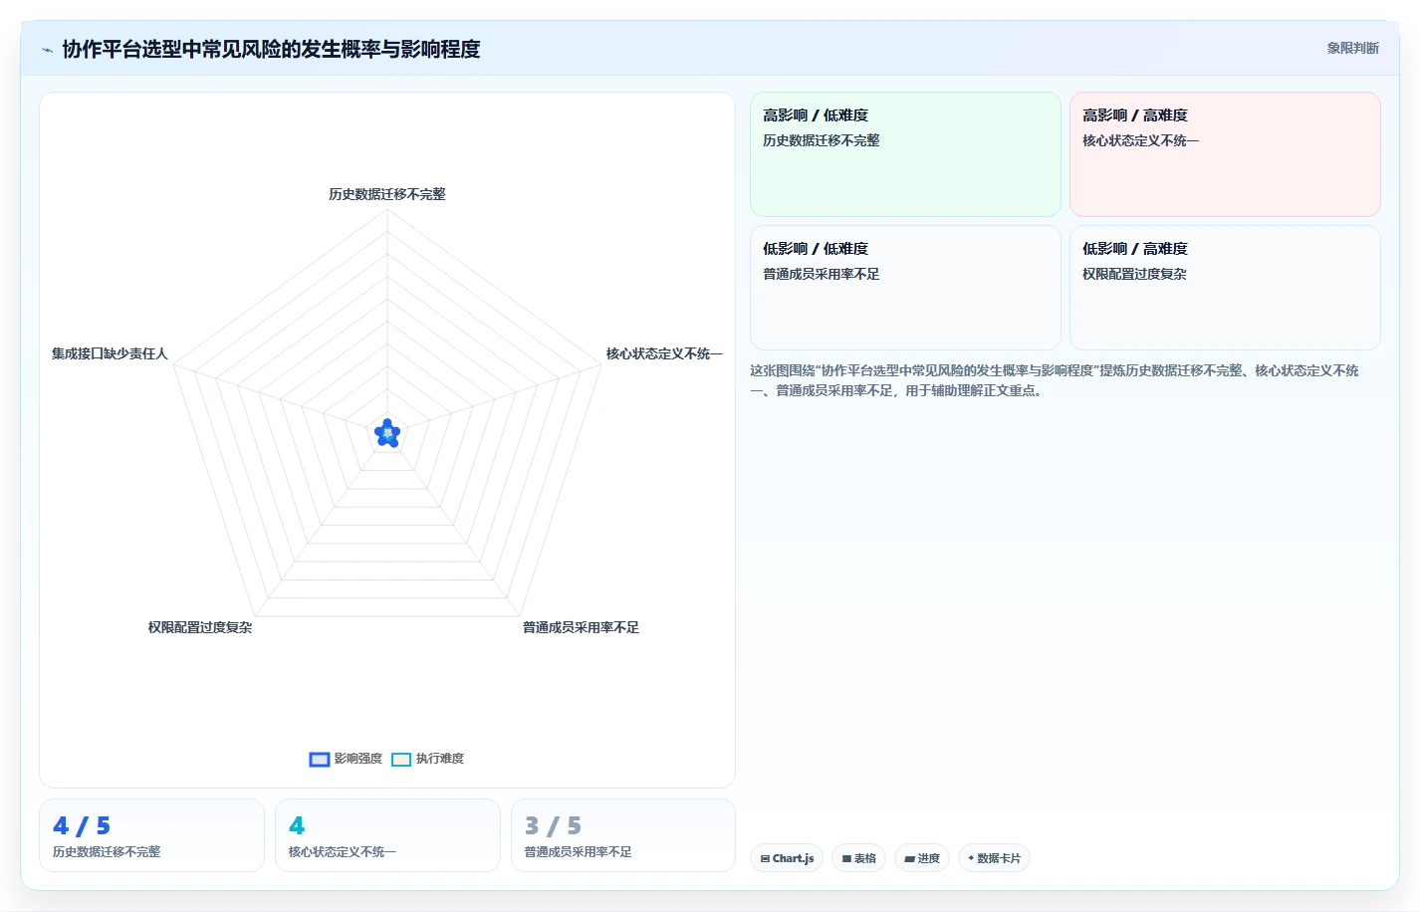Image resolution: width=1420 pixels, height=912 pixels.
Task: Click radar axis label 核心状态定义不统一
Action: click(664, 353)
